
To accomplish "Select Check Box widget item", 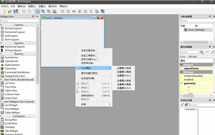I will (x=10, y=68).
